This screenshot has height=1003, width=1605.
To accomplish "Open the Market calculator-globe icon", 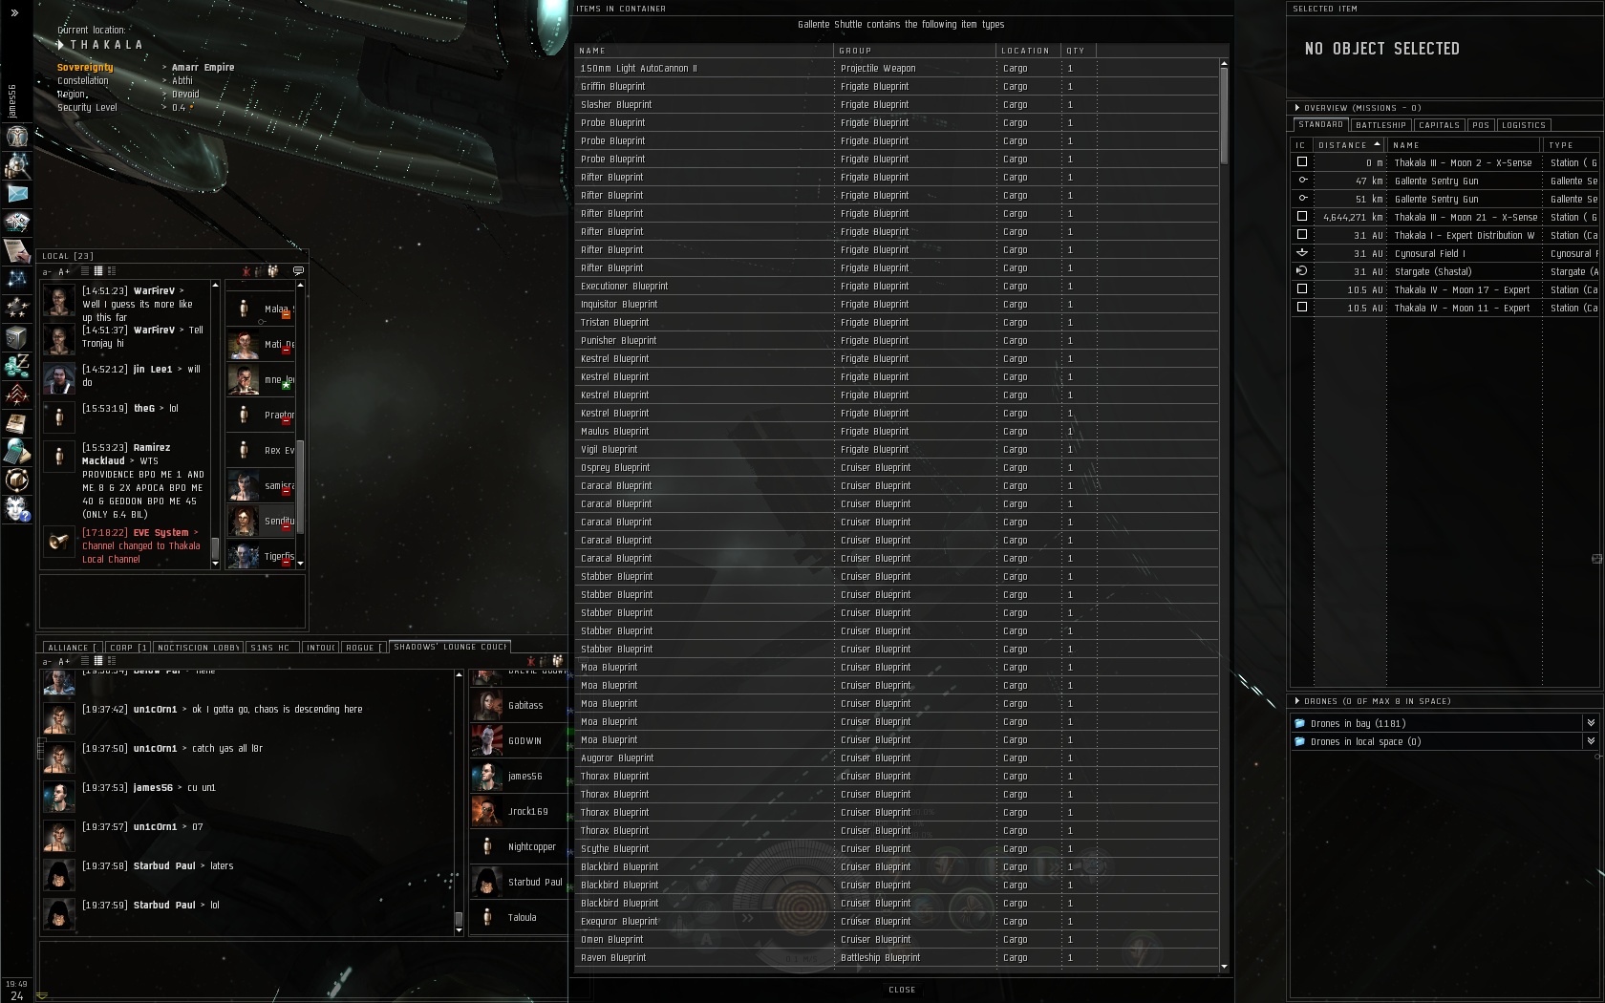I will coord(17,451).
